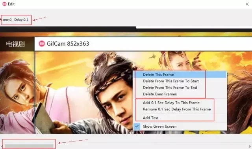
Task: Click the GifCam 852x363 title text
Action: coord(68,44)
